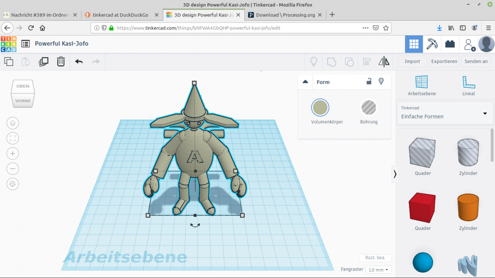
Task: Select the Volumenkörper color swatch
Action: coord(320,107)
